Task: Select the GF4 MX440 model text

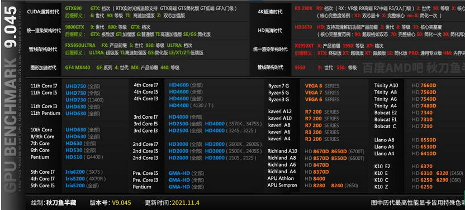Action: tap(77, 67)
